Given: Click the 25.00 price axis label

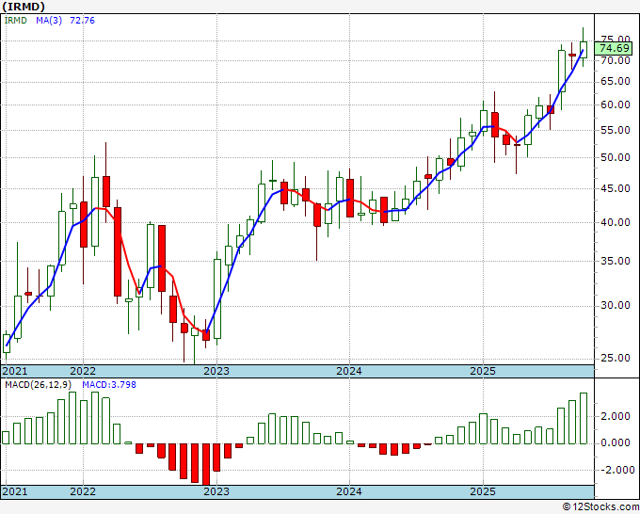Looking at the screenshot, I should (x=616, y=358).
